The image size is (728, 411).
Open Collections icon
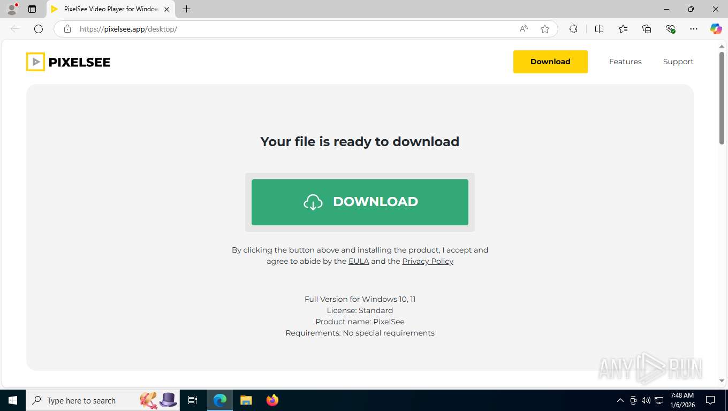point(647,29)
